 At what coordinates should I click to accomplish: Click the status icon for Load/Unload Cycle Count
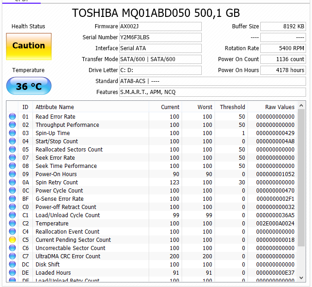pos(12,215)
